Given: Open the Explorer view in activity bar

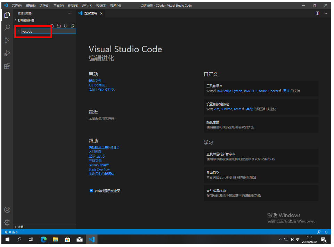Looking at the screenshot, I should point(7,15).
